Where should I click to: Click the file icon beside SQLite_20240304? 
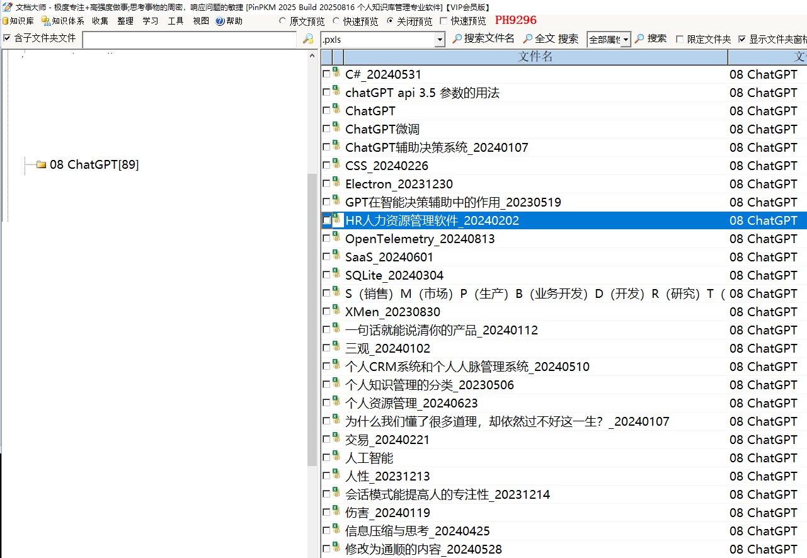click(x=336, y=275)
